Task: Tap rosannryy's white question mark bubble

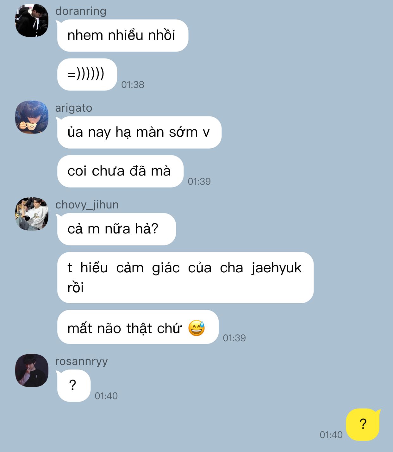Action: coord(74,386)
